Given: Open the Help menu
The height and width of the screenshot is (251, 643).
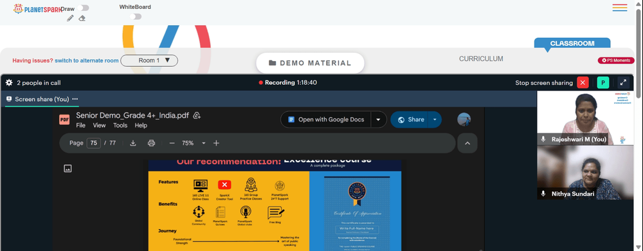Looking at the screenshot, I should click(x=141, y=126).
